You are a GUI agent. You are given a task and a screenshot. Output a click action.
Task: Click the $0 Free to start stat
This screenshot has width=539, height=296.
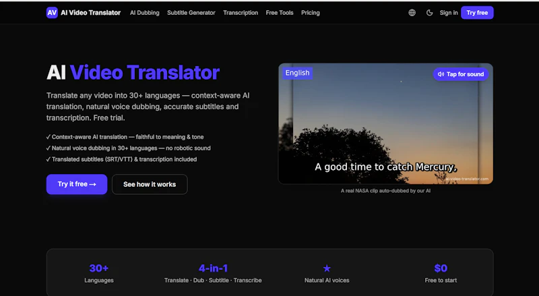441,274
